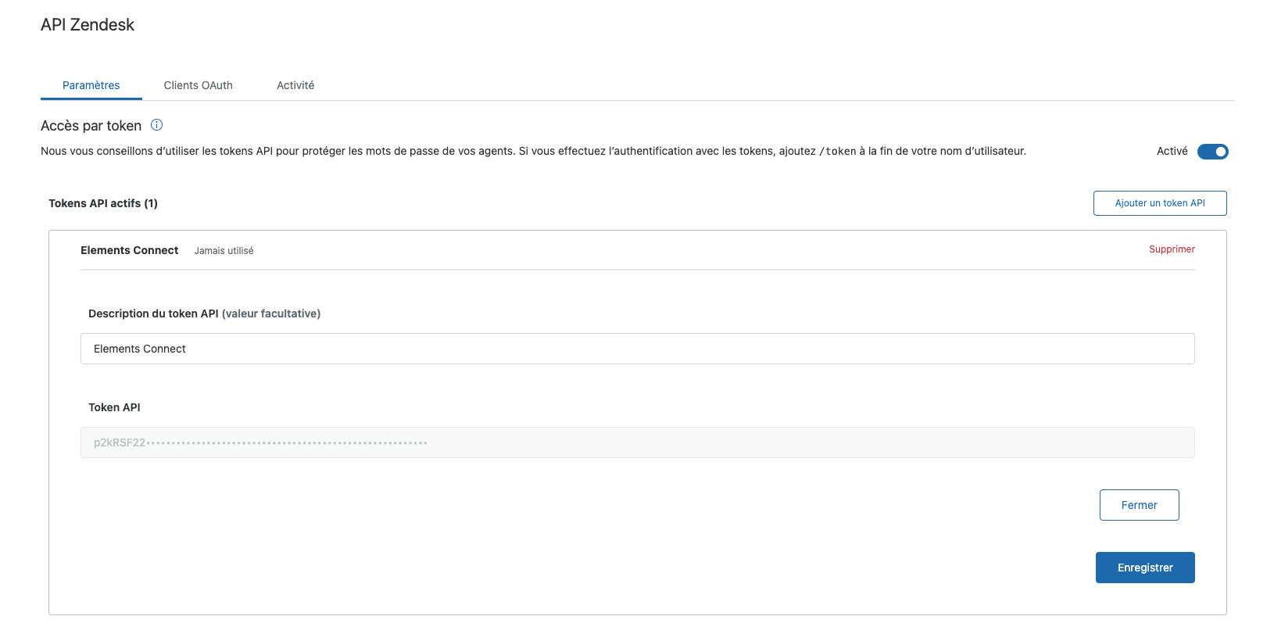The image size is (1274, 634).
Task: Click the Accès par token heading
Action: coord(91,126)
